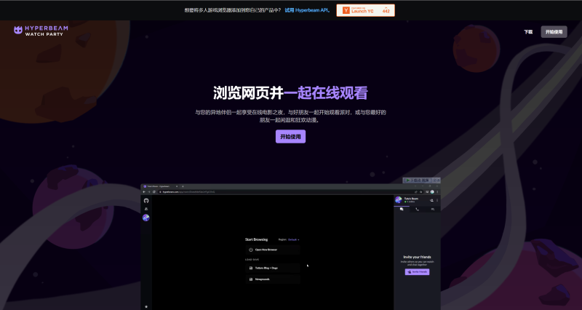Select the chat tab in the demo room panel
Image resolution: width=582 pixels, height=310 pixels.
[x=402, y=210]
